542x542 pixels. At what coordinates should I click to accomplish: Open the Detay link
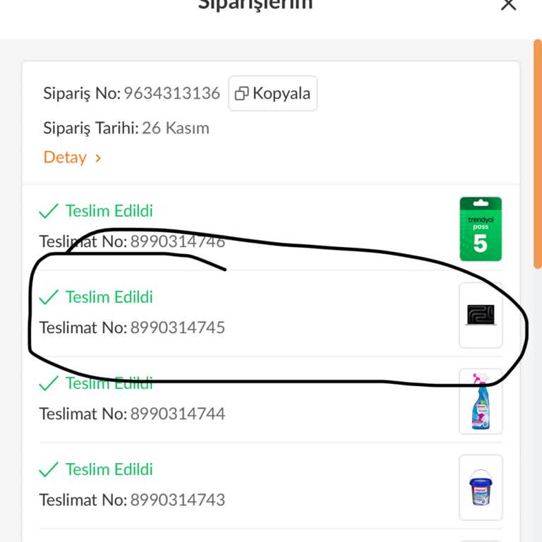65,157
